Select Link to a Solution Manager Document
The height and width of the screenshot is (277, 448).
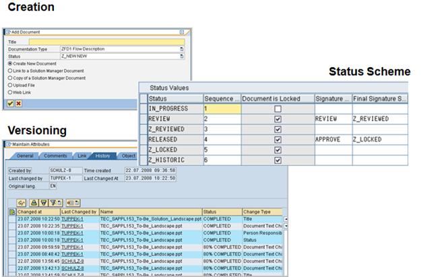(x=10, y=71)
